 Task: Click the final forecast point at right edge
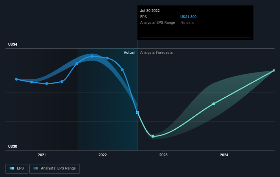pos(274,70)
